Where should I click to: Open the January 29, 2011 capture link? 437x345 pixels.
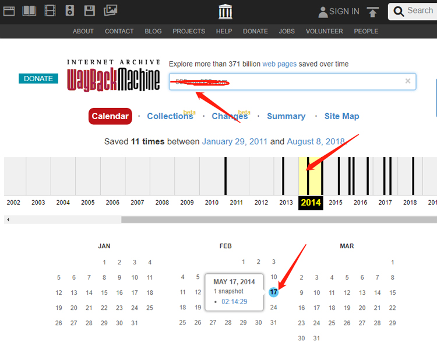235,141
